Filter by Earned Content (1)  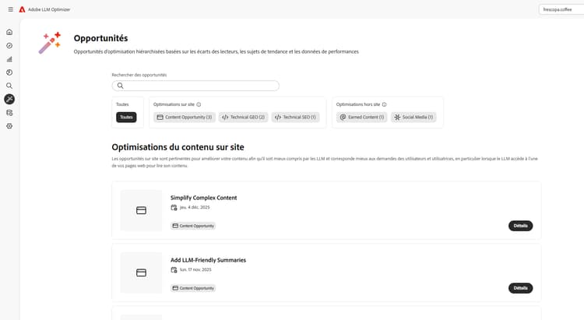click(361, 117)
